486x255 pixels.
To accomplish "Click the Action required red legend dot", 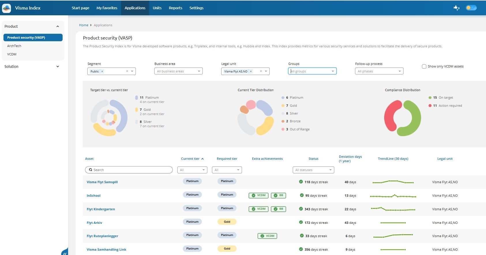I will (x=430, y=106).
